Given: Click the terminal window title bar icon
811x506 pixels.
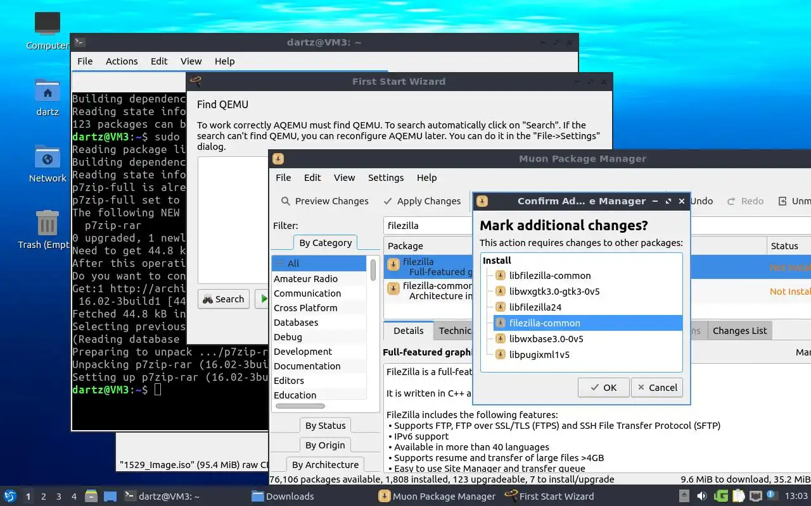Looking at the screenshot, I should click(x=79, y=42).
